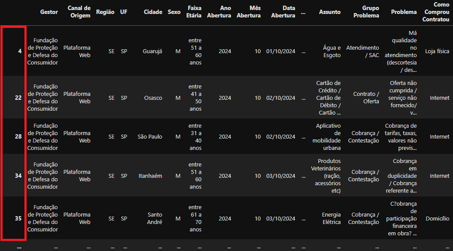This screenshot has width=453, height=251.
Task: Select row index 34
Action: tap(18, 176)
